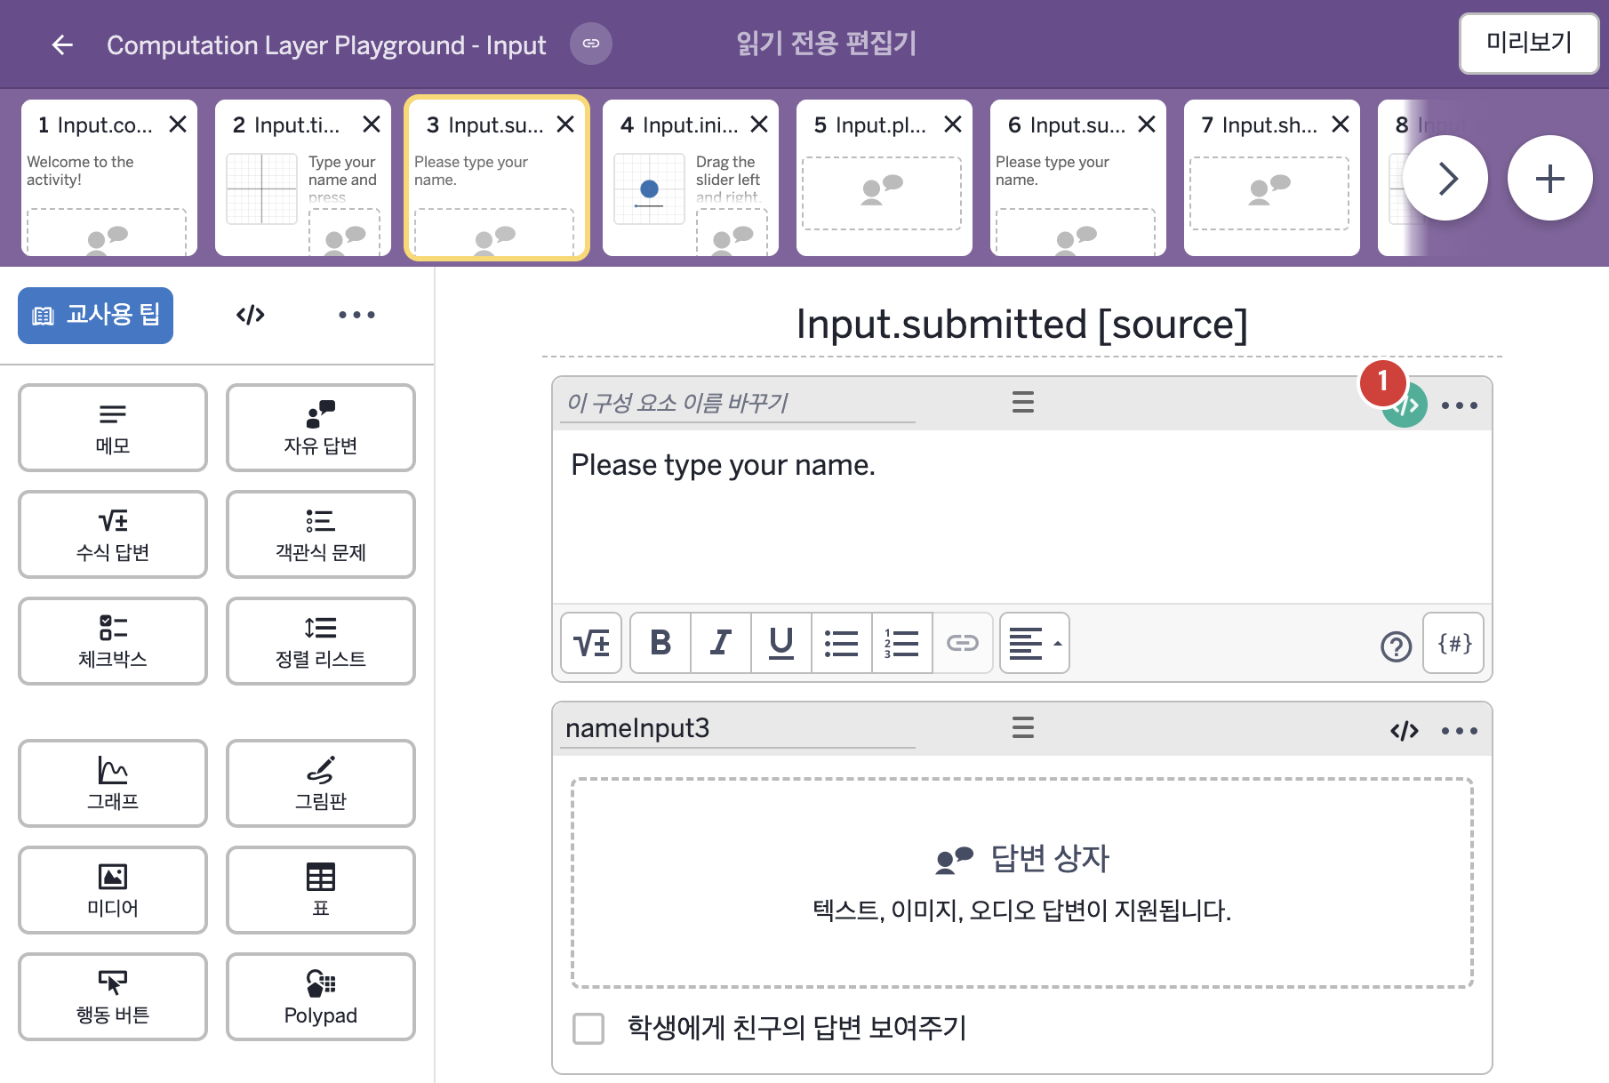Open the text alignment dropdown
The height and width of the screenshot is (1083, 1609).
pos(1035,643)
